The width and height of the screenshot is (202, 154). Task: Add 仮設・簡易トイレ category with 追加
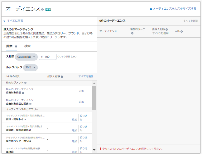(75, 120)
